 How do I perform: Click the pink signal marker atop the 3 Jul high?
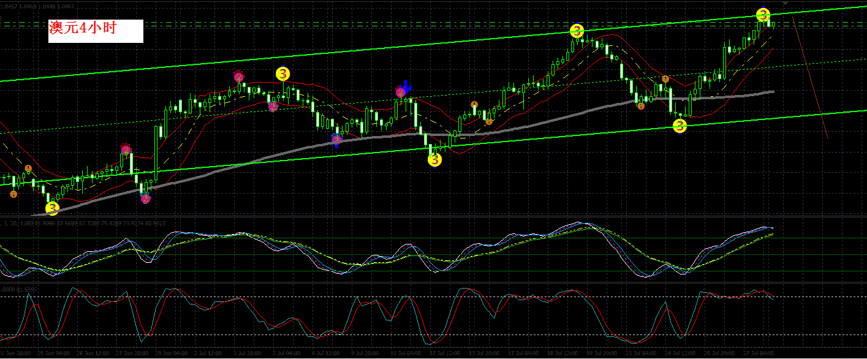coord(239,76)
